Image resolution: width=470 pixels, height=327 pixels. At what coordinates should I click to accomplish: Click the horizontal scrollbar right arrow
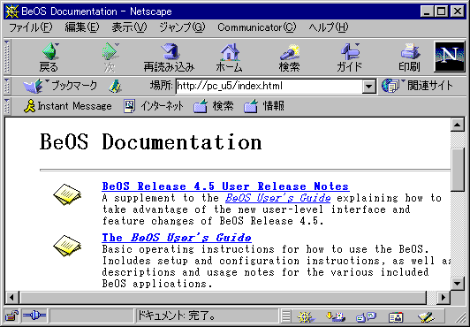[x=443, y=298]
